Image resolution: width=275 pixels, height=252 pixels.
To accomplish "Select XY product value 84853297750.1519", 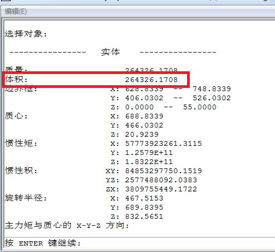I will (163, 171).
